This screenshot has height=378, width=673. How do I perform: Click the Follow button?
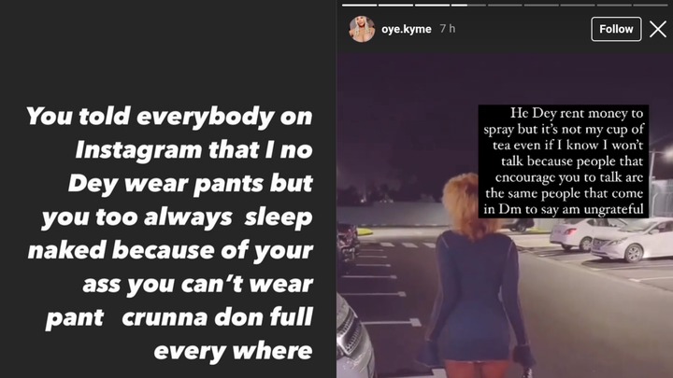point(616,29)
